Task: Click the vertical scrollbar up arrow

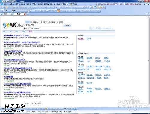Action: 149,17
